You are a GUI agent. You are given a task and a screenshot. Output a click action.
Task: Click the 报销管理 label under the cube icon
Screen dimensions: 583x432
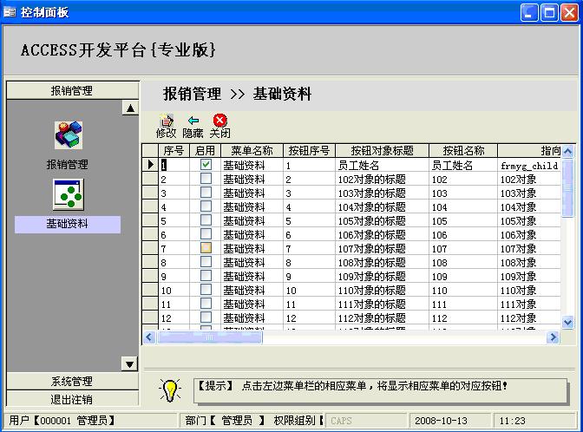[x=68, y=164]
